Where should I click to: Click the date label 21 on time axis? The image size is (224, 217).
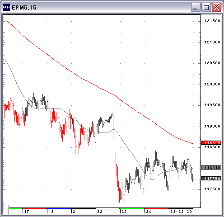click(75, 212)
